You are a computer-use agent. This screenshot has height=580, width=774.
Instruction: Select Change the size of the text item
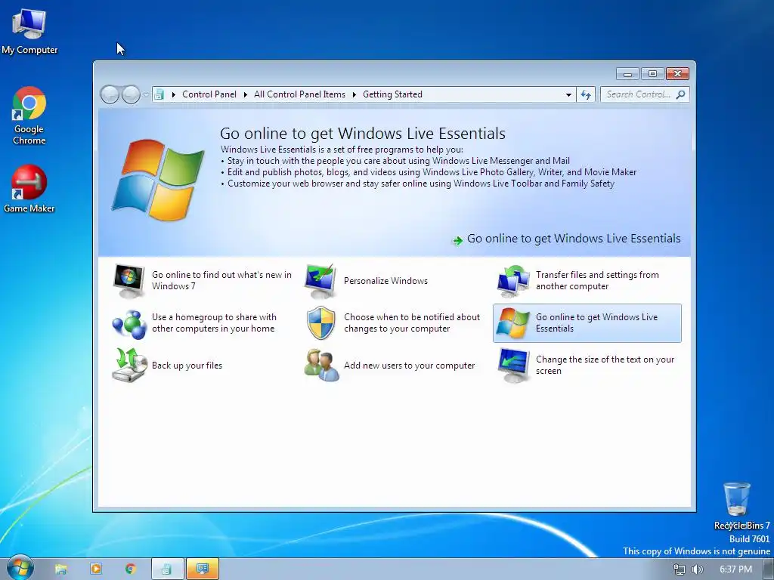tap(605, 366)
